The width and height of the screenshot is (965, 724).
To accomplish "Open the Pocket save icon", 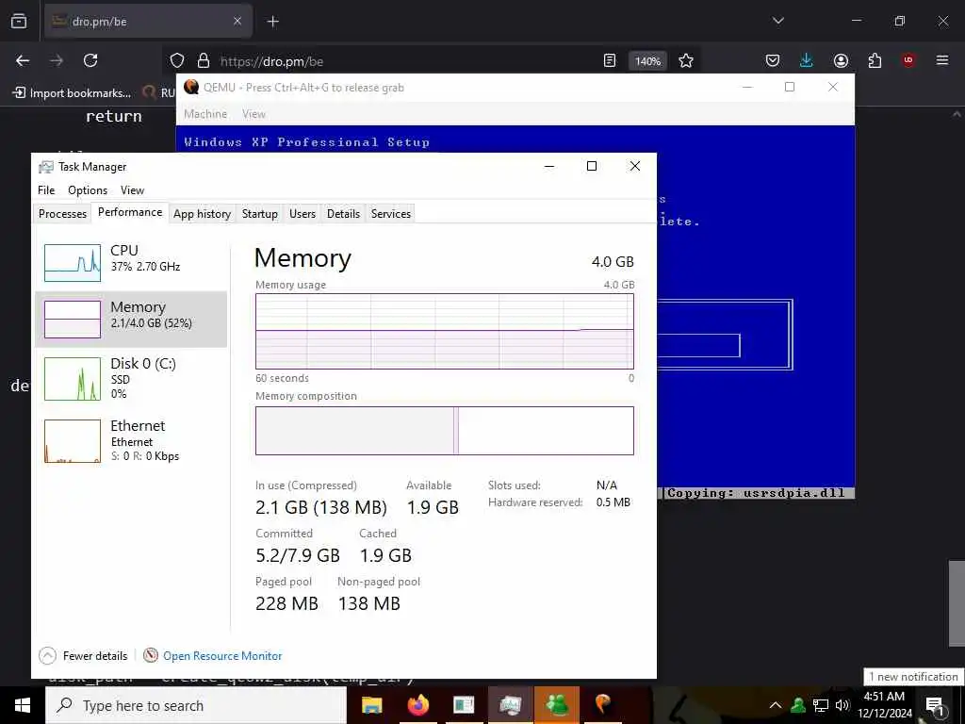I will click(773, 60).
